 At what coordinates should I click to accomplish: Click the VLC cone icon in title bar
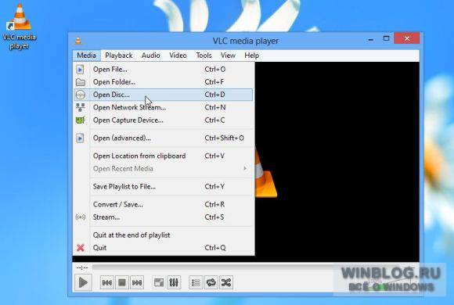[78, 41]
